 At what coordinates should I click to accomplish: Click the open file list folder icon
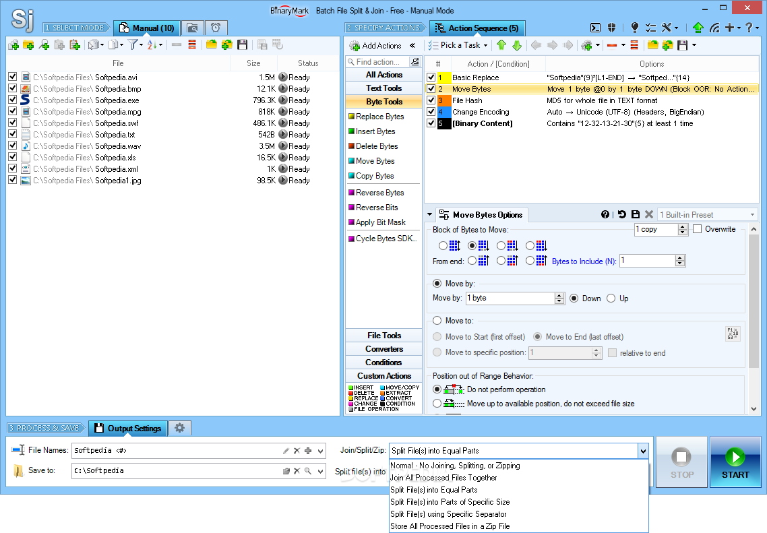212,45
